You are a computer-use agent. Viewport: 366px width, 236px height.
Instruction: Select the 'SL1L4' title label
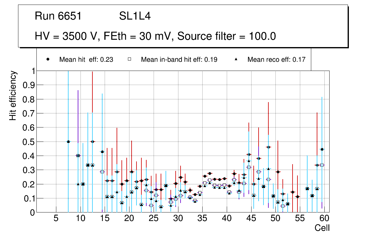135,16
